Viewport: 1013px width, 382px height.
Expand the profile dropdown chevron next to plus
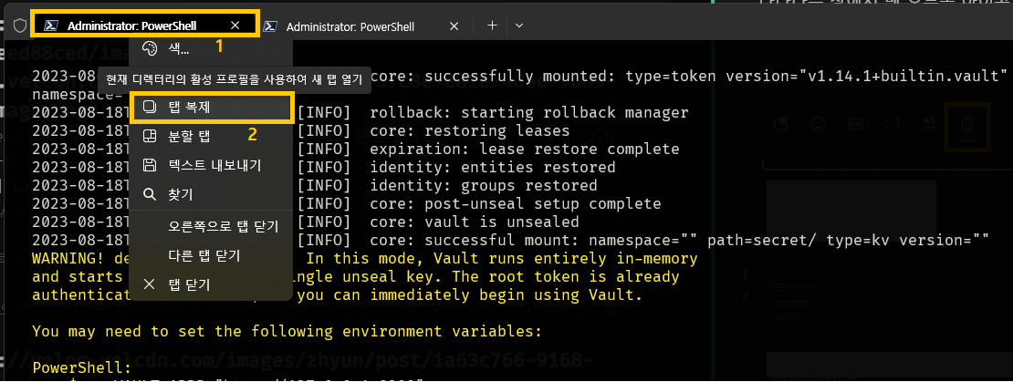[518, 26]
